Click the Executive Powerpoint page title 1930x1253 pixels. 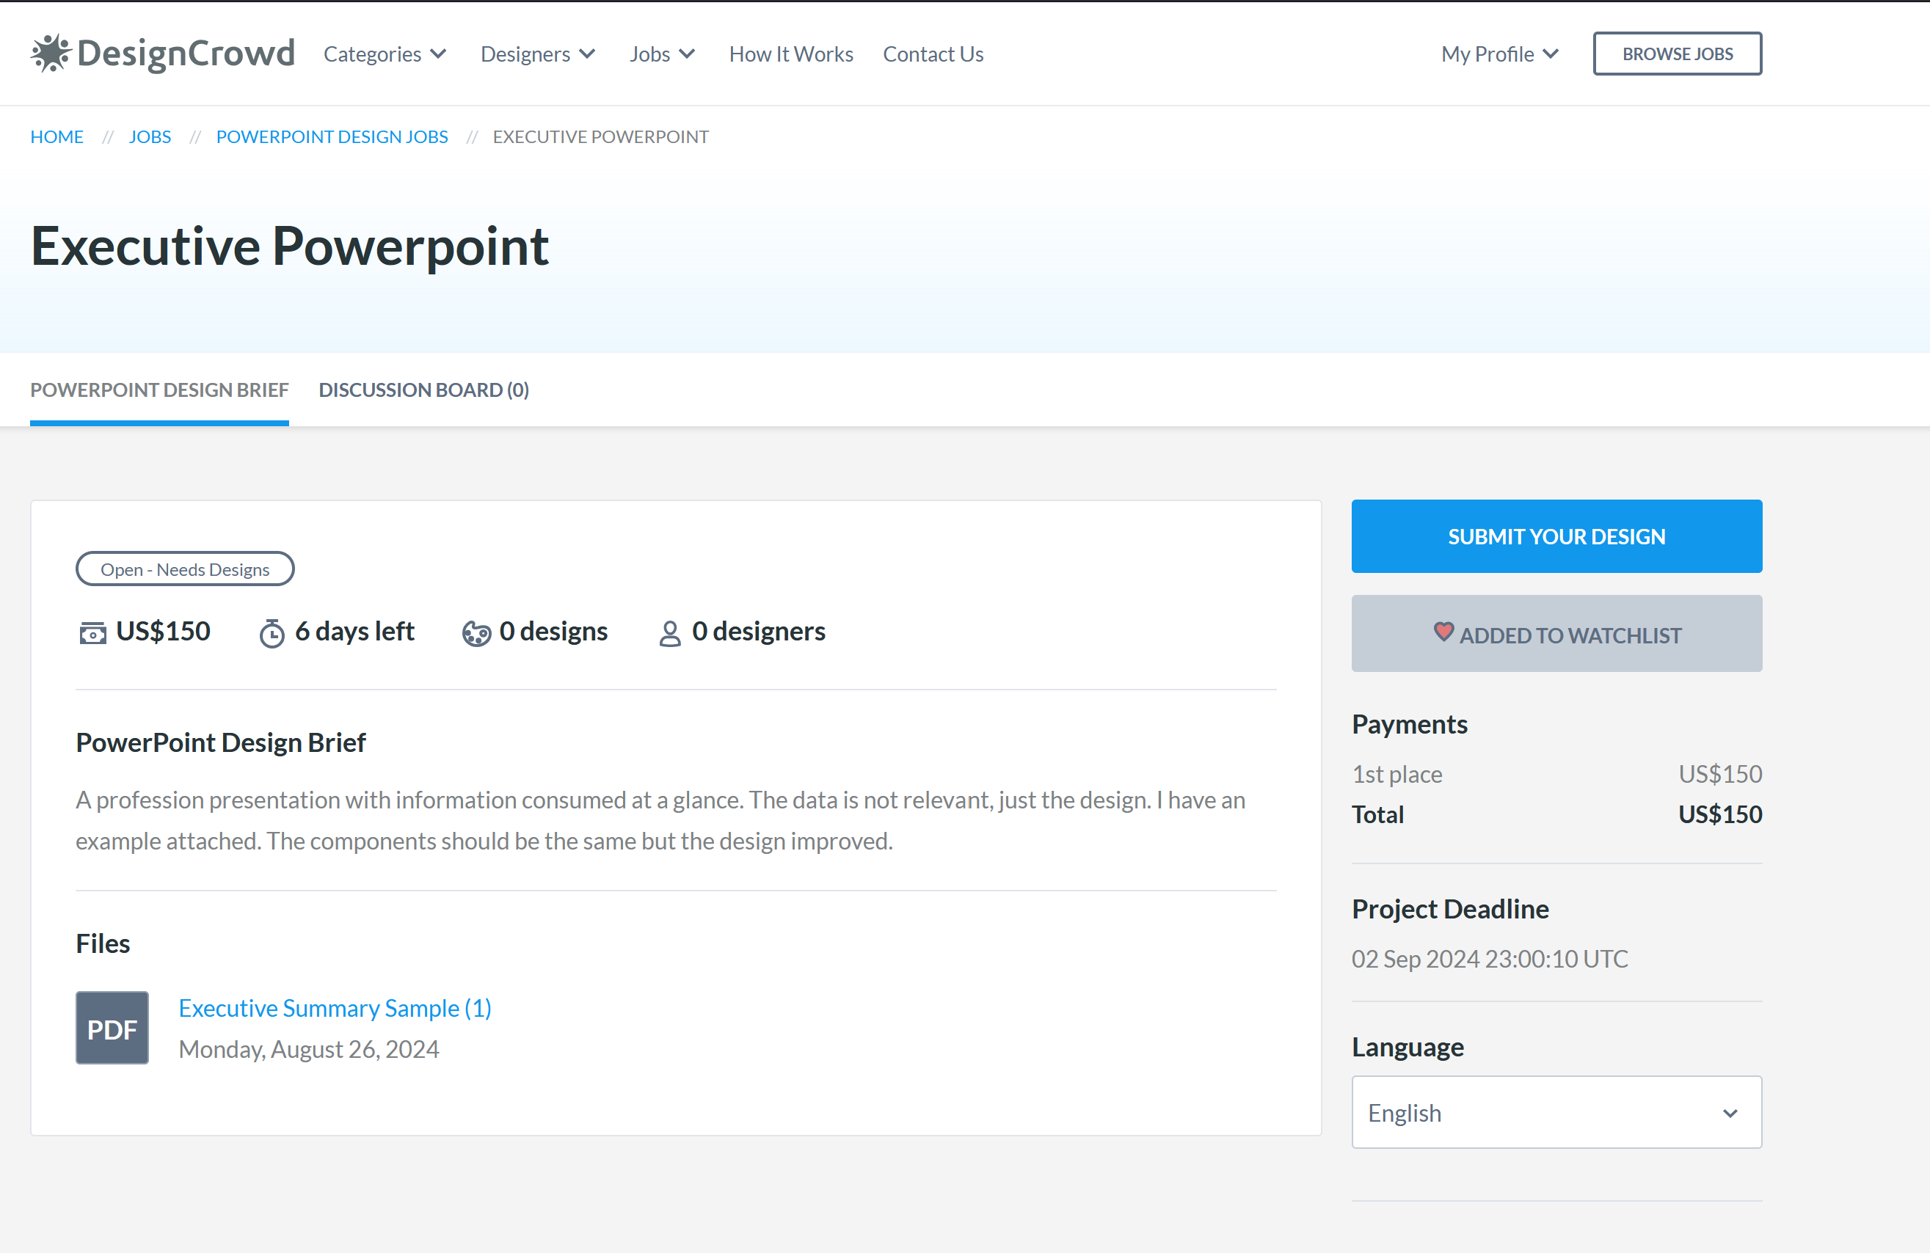click(x=289, y=246)
